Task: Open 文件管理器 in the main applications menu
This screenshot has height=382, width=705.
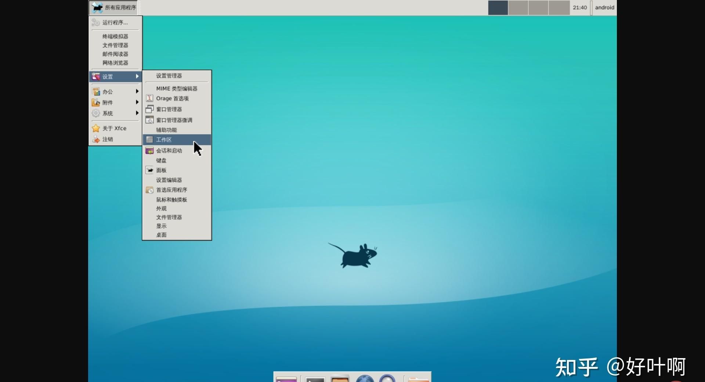Action: (x=115, y=45)
